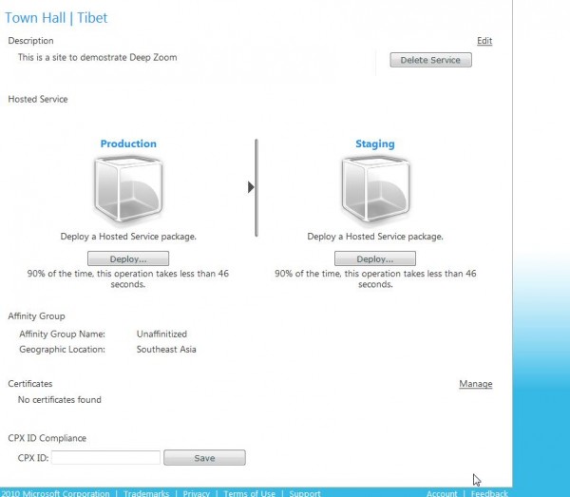Open the Account link in the footer
570x497 pixels.
coord(442,493)
